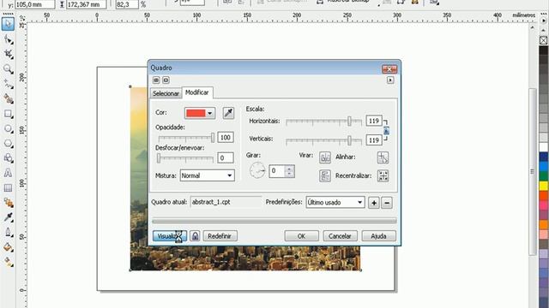The width and height of the screenshot is (549, 308).
Task: Open the Fill bucket tool
Action: (8, 247)
